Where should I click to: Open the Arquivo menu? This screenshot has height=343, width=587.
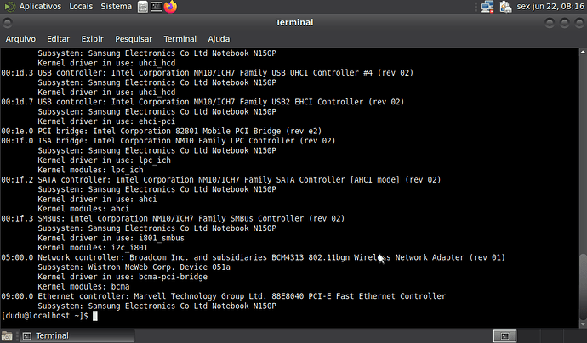point(20,39)
